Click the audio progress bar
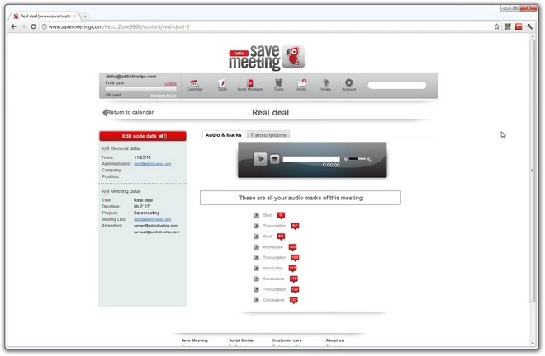Image resolution: width=545 pixels, height=356 pixels. pyautogui.click(x=311, y=159)
